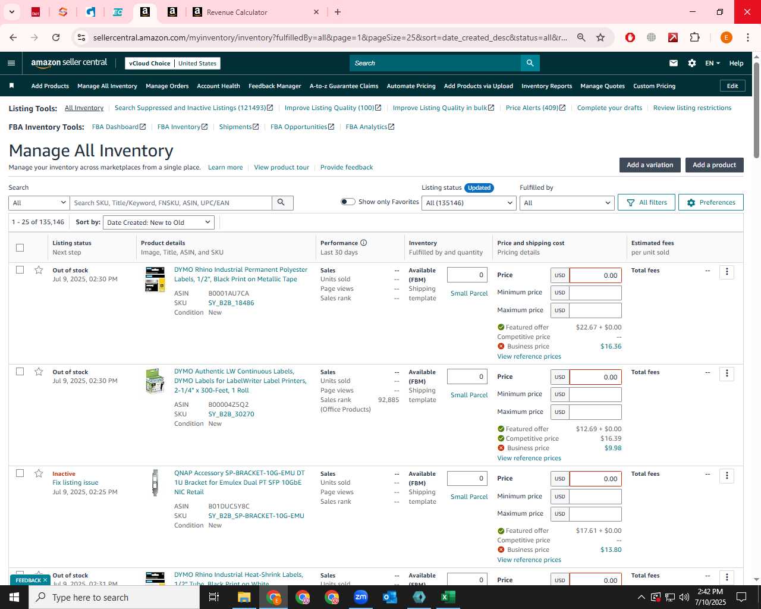Show hidden system tray icons
This screenshot has height=609, width=761.
641,597
